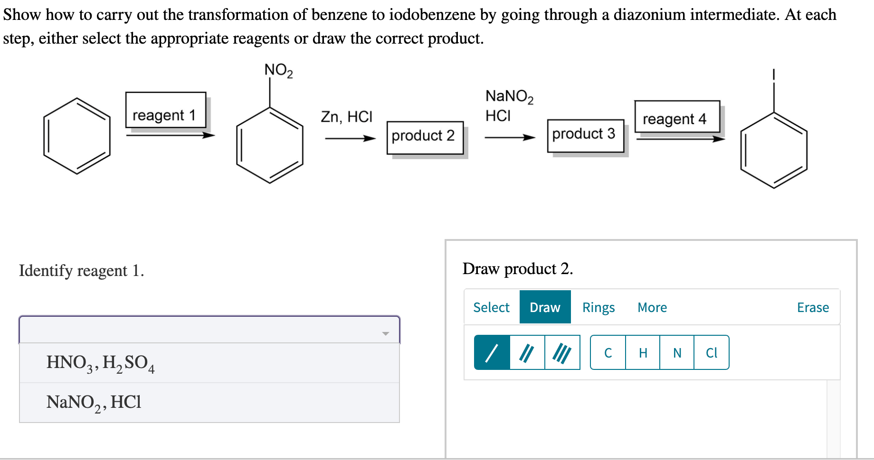Click the Select tab in the editor
Viewport: 874px width, 460px height.
click(x=491, y=307)
